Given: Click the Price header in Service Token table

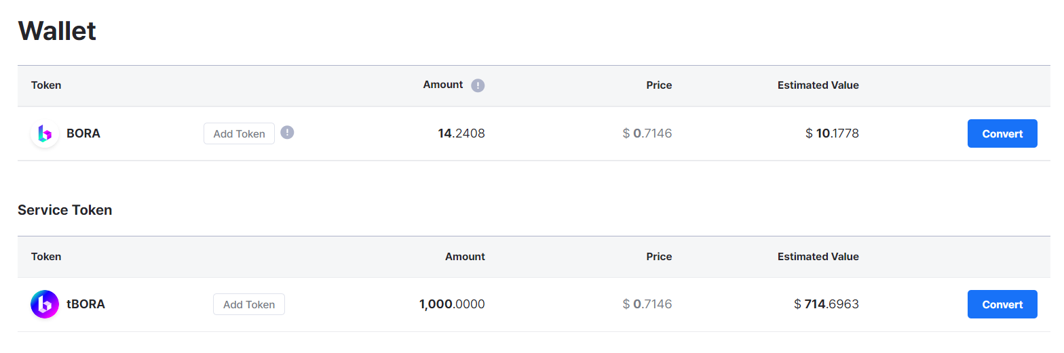Looking at the screenshot, I should 658,257.
